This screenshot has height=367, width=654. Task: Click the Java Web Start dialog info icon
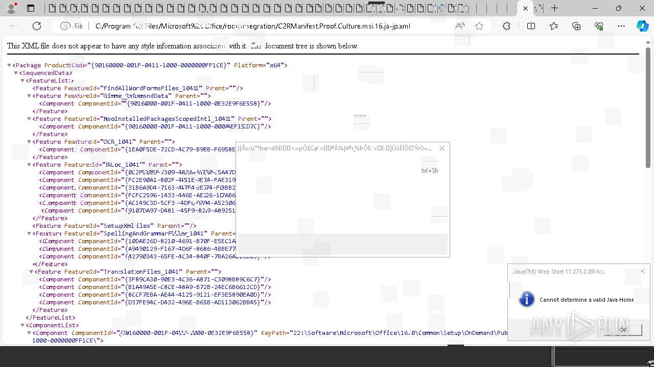[527, 299]
